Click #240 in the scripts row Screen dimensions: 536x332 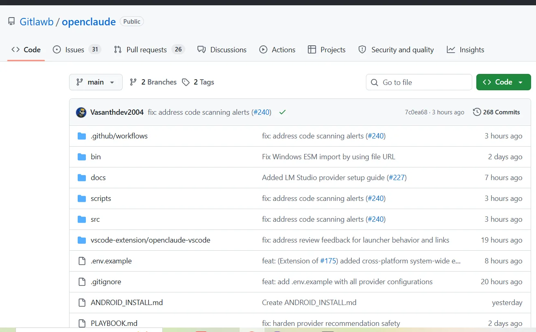click(x=376, y=198)
